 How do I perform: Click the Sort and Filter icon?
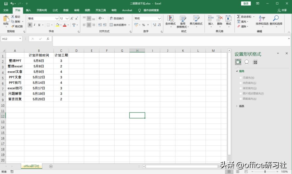[x=261, y=19]
